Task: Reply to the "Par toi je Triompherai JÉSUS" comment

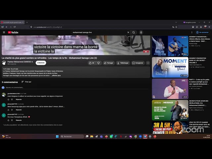Action: pyautogui.click(x=19, y=120)
